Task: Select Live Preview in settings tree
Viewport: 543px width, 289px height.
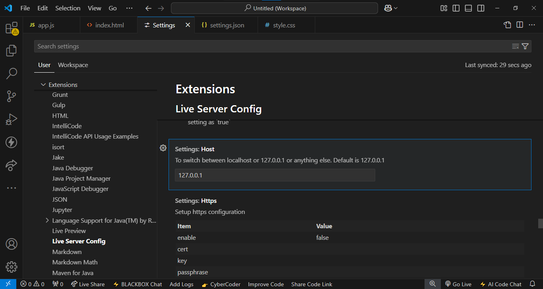Action: point(69,231)
